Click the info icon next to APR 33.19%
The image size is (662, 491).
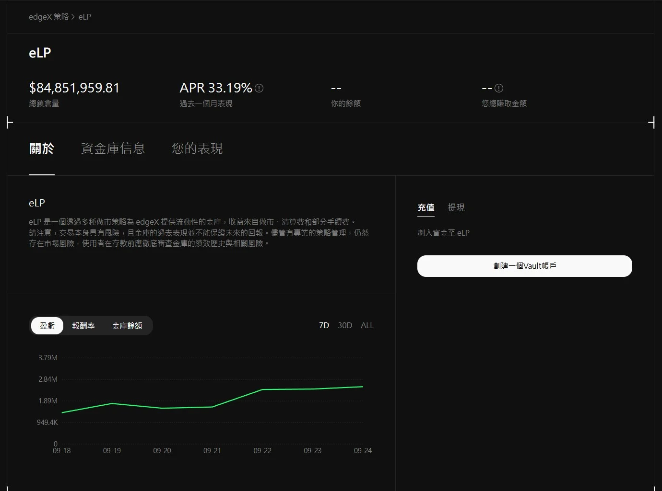(259, 88)
